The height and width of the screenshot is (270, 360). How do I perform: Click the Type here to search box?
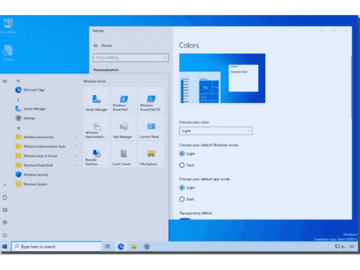[x=57, y=247]
